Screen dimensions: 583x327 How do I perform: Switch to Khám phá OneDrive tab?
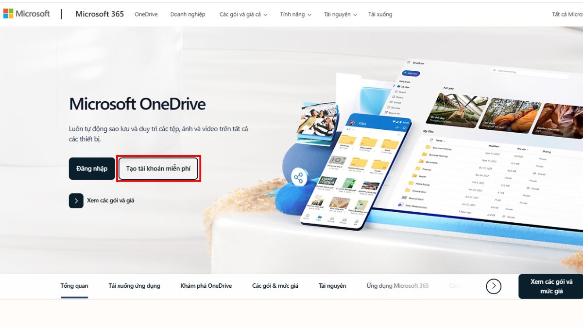tap(206, 286)
